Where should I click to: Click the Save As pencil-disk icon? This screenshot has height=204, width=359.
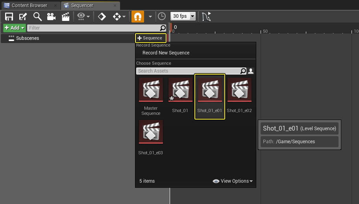click(x=23, y=17)
